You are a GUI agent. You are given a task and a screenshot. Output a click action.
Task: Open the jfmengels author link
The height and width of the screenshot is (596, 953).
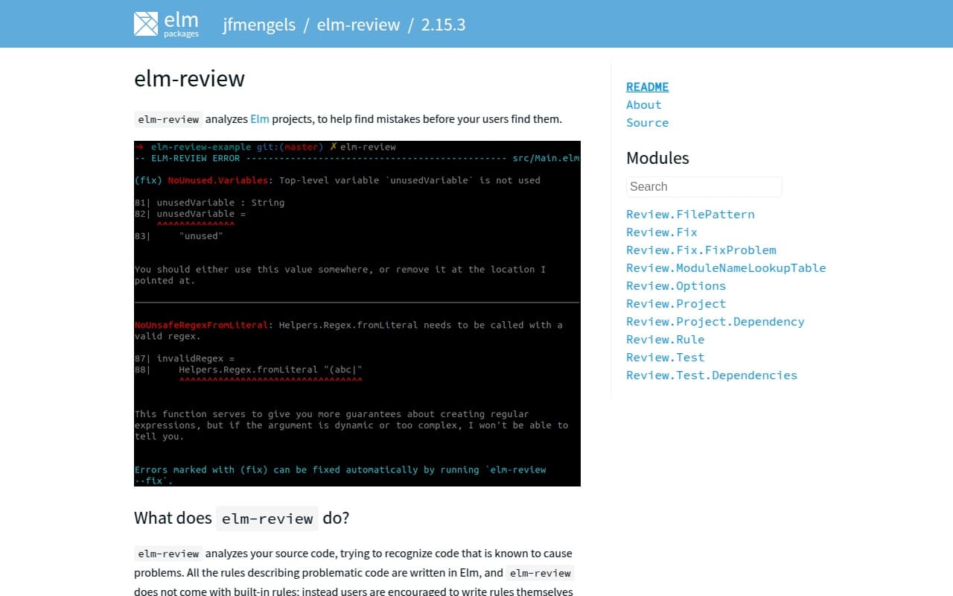pyautogui.click(x=258, y=25)
